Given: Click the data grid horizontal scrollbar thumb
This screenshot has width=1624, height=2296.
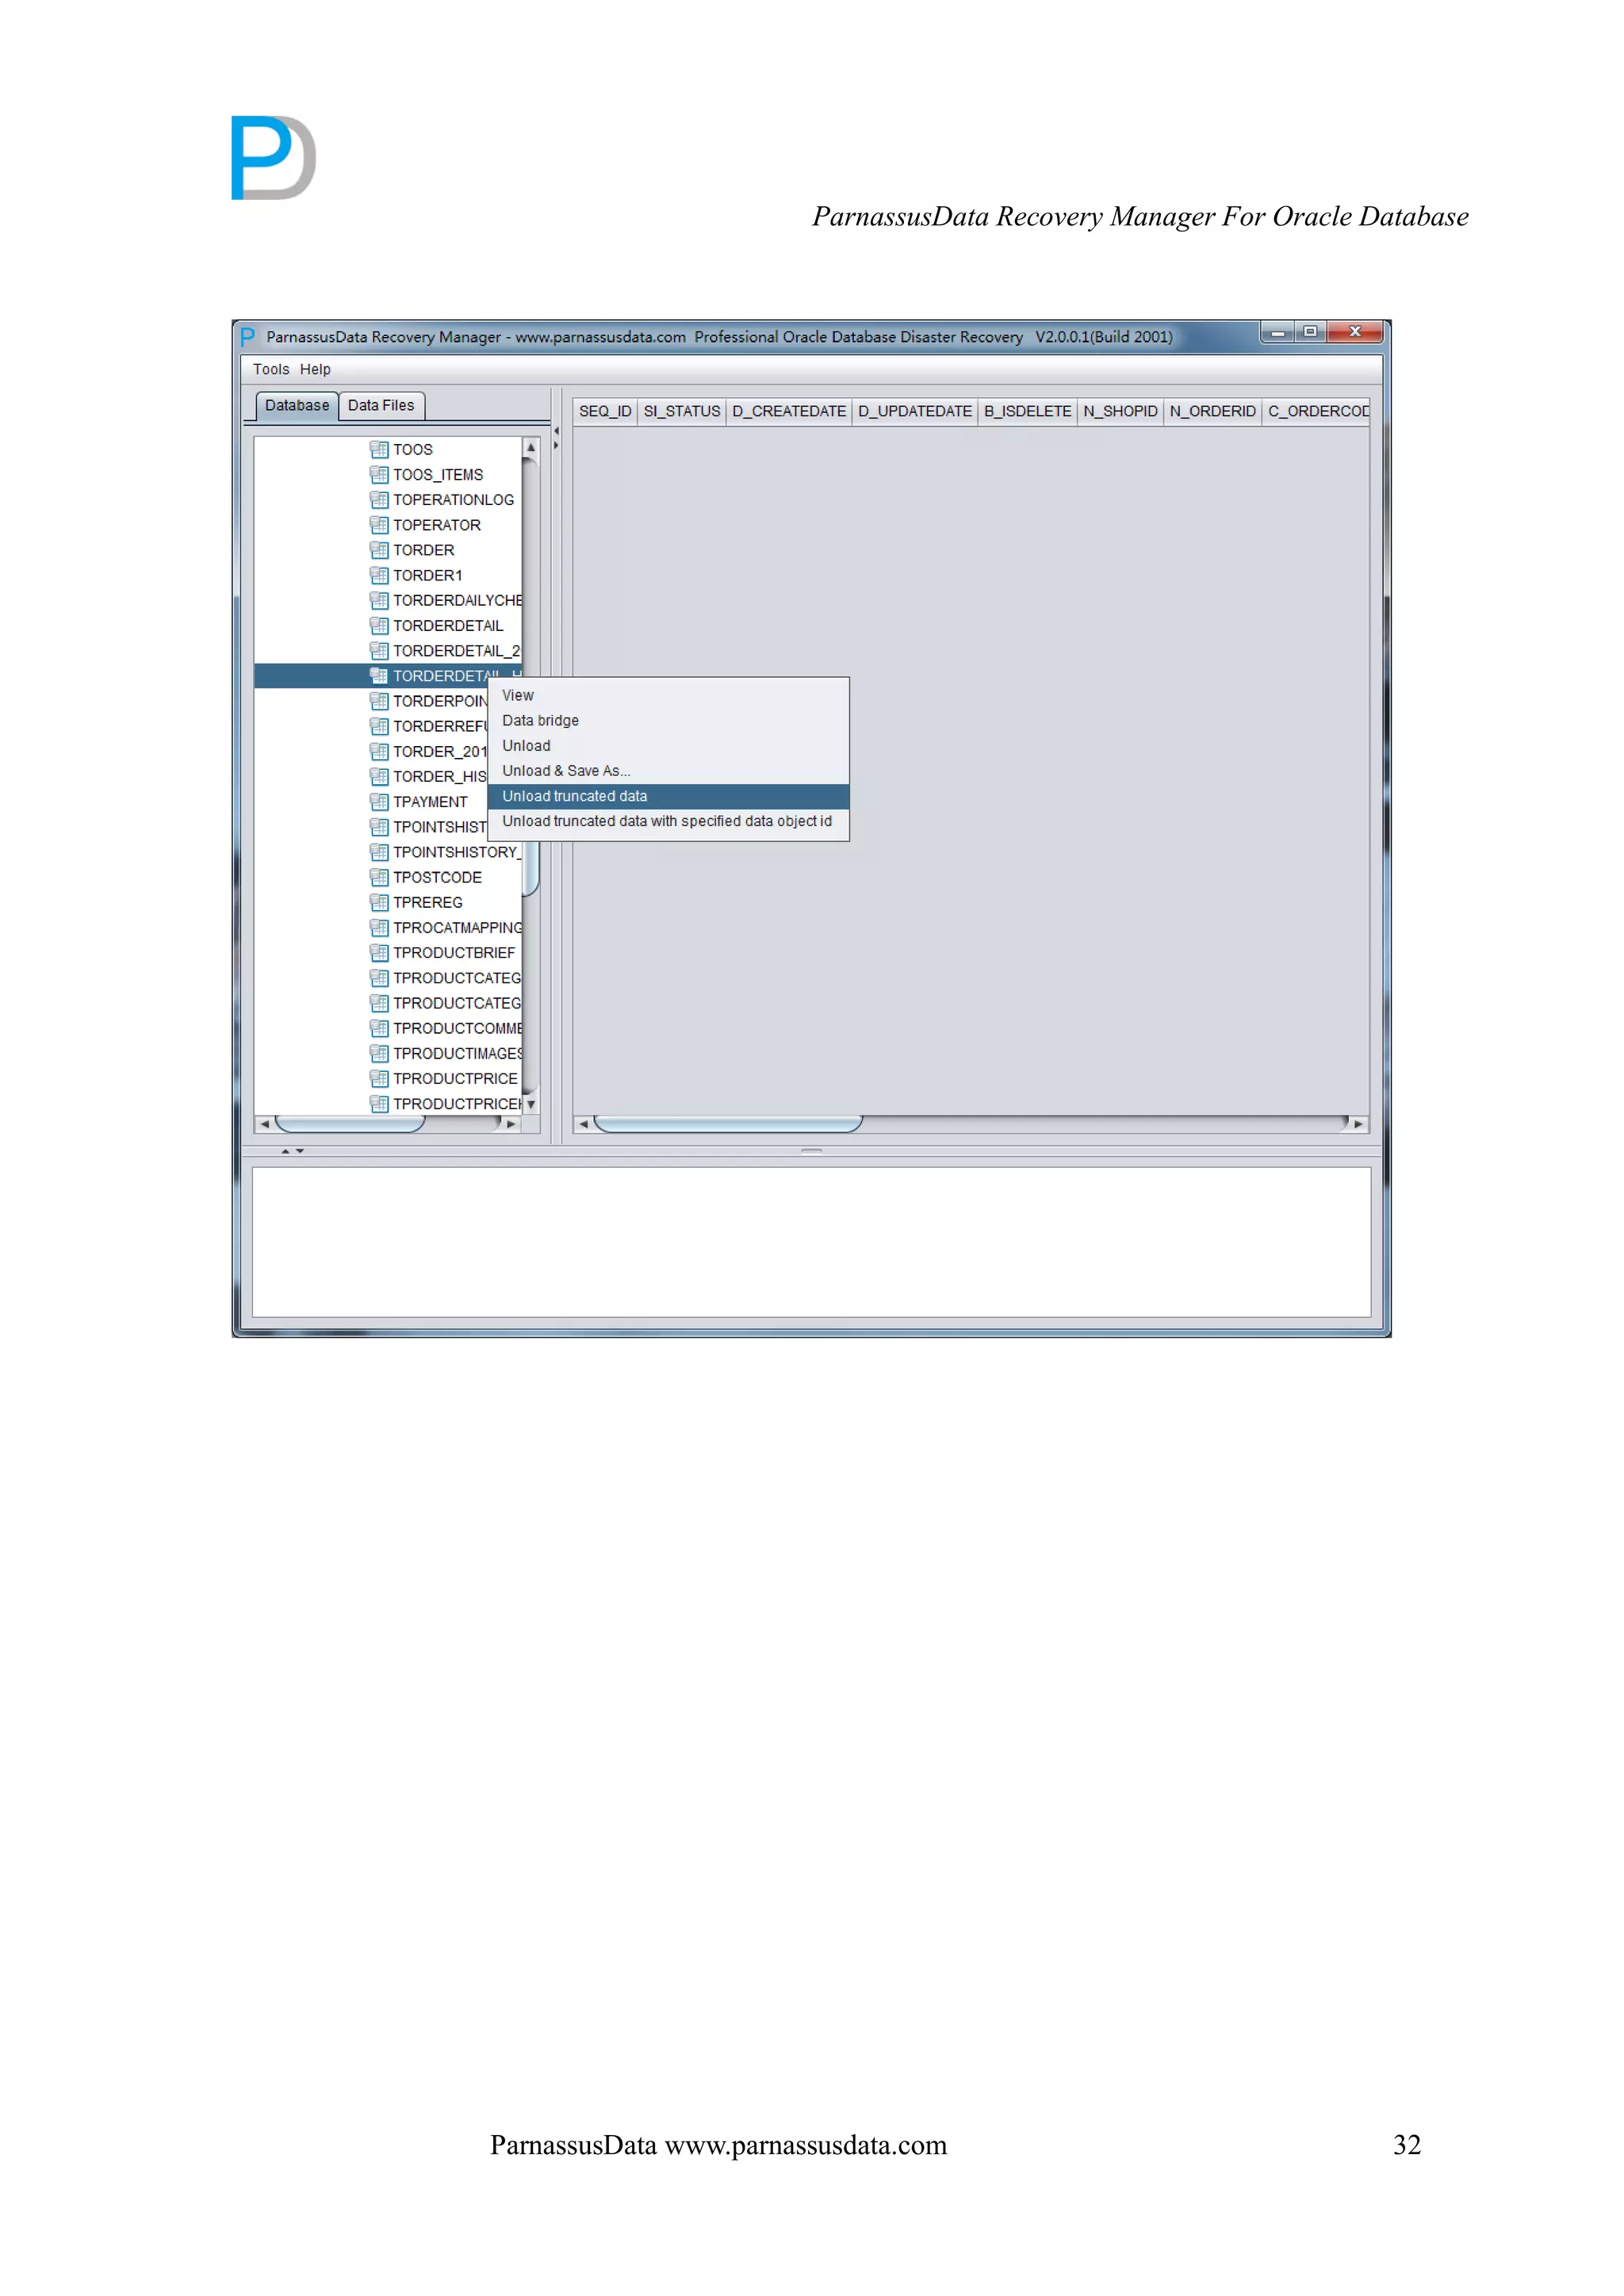Looking at the screenshot, I should coord(728,1124).
